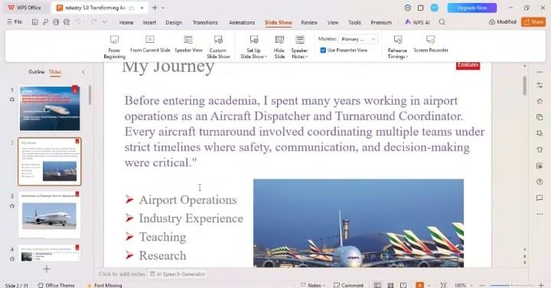This screenshot has width=551, height=288.
Task: Expand quick access toolbar customize arrow
Action: click(104, 21)
